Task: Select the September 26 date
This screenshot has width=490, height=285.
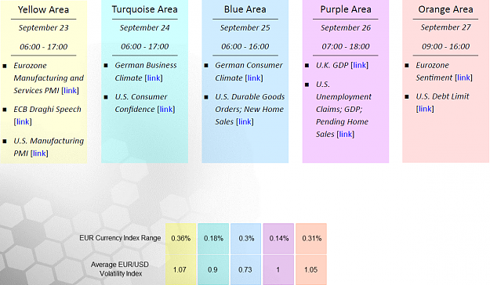Action: (x=346, y=27)
